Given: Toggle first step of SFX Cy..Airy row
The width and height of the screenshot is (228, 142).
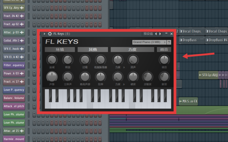Looking at the screenshot, I should pyautogui.click(x=34, y=8).
